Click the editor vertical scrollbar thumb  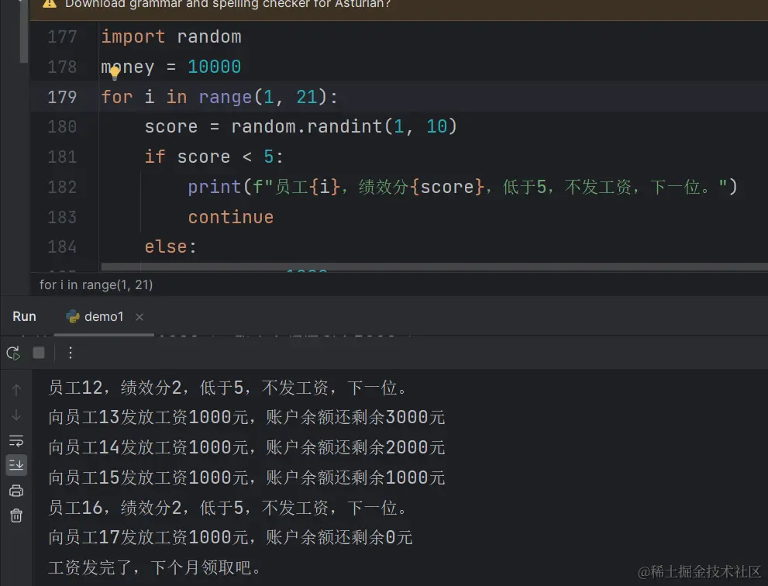point(23,32)
